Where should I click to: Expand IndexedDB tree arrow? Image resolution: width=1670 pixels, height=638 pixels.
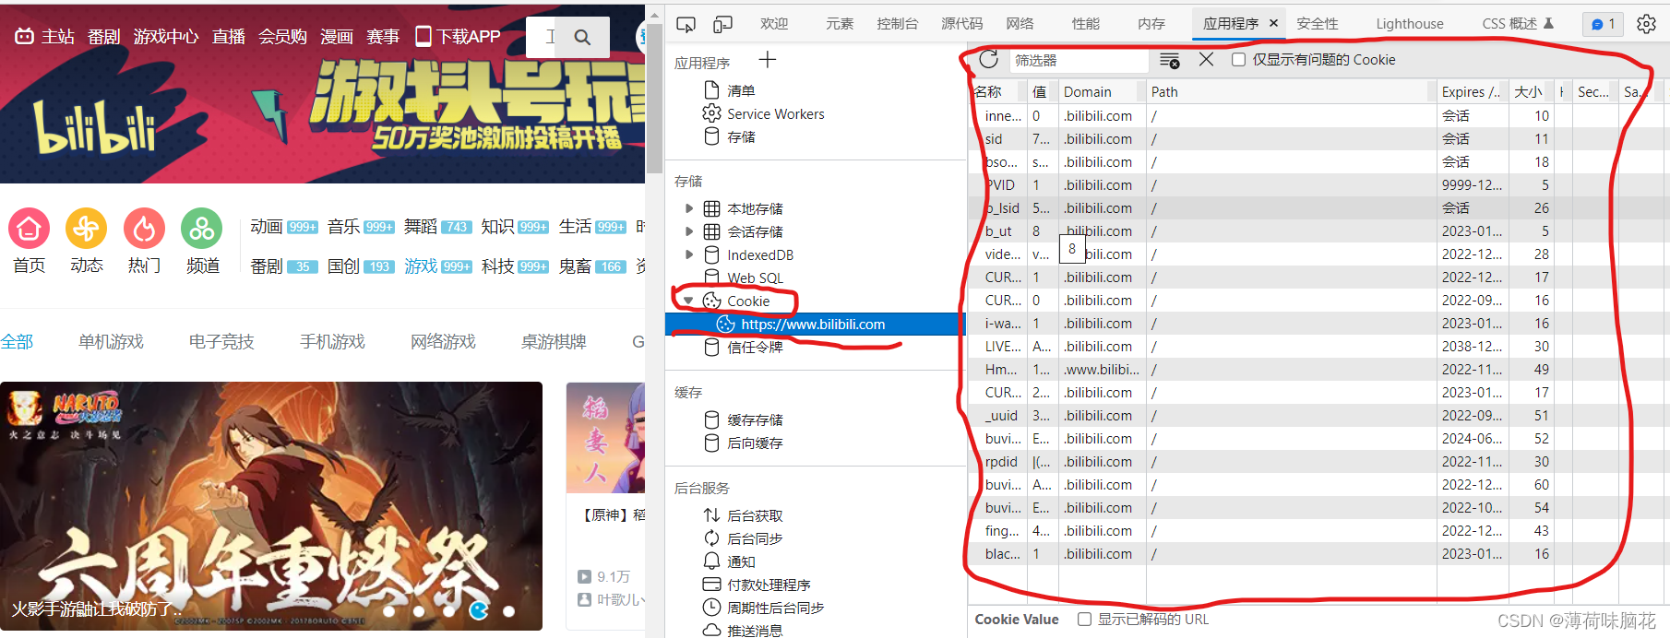click(x=688, y=254)
